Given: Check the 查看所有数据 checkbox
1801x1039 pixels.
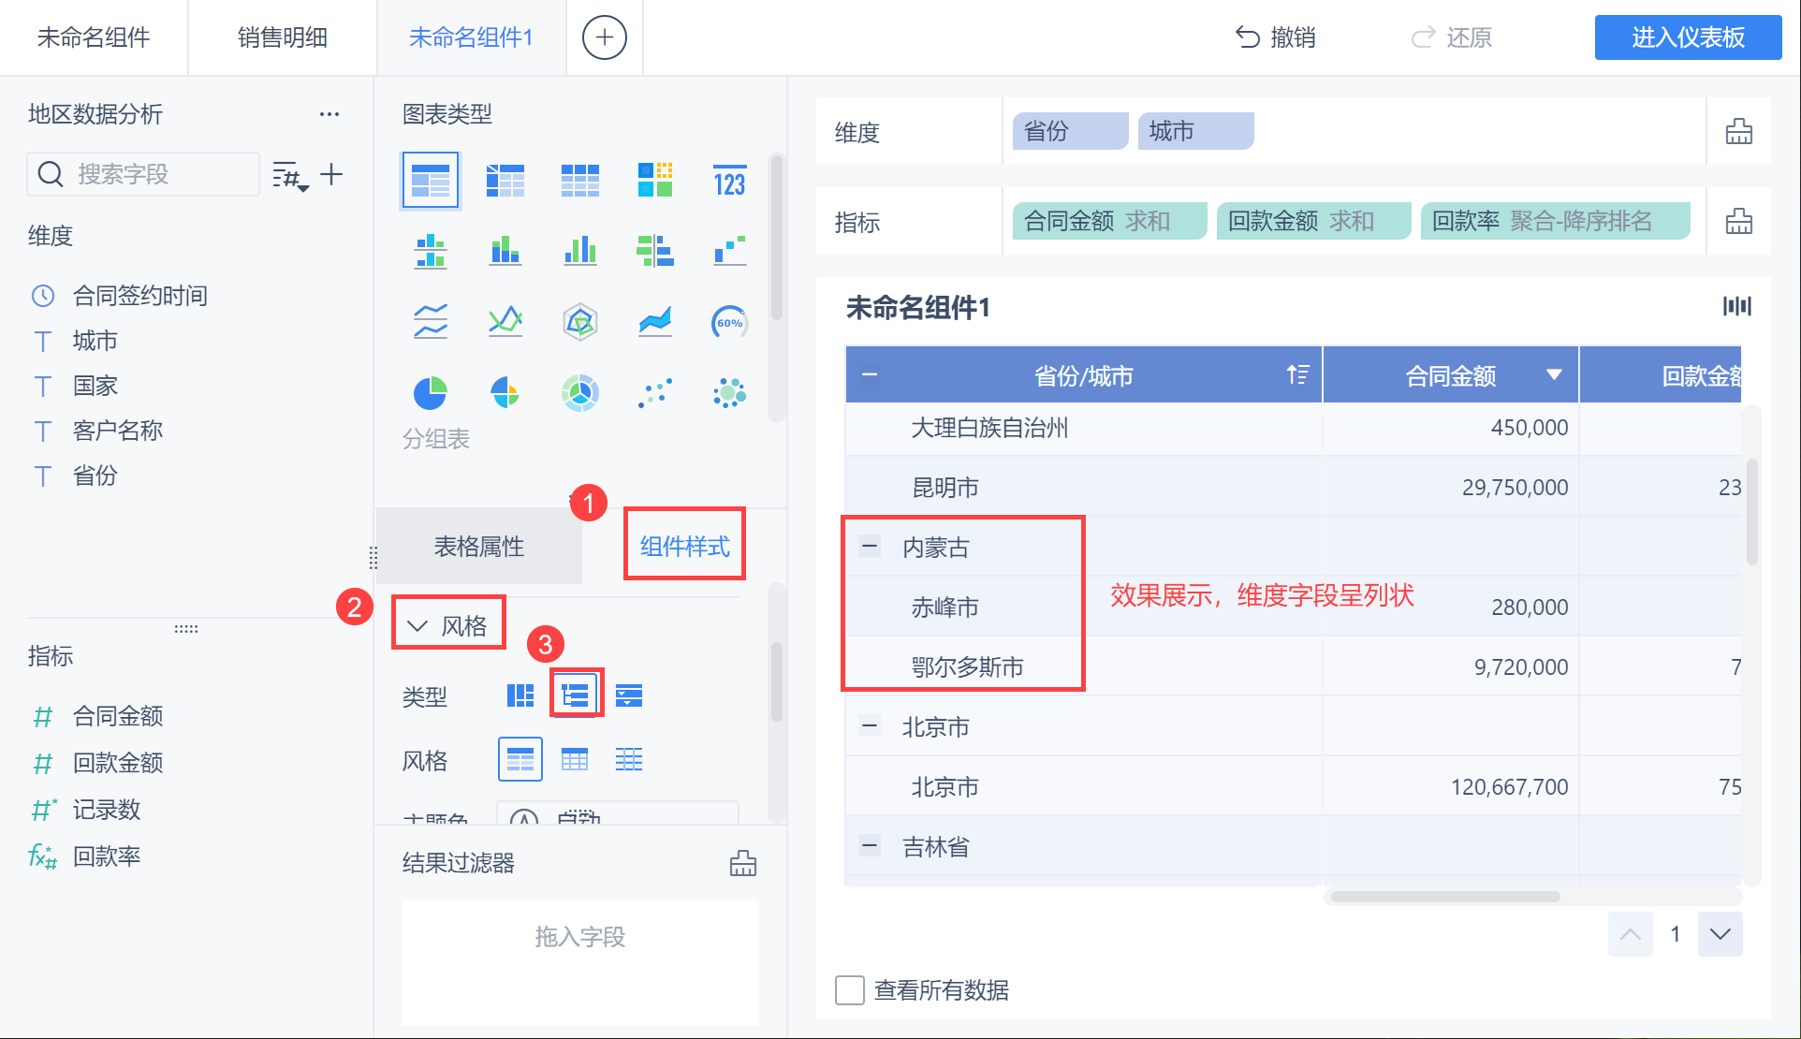Looking at the screenshot, I should (849, 990).
